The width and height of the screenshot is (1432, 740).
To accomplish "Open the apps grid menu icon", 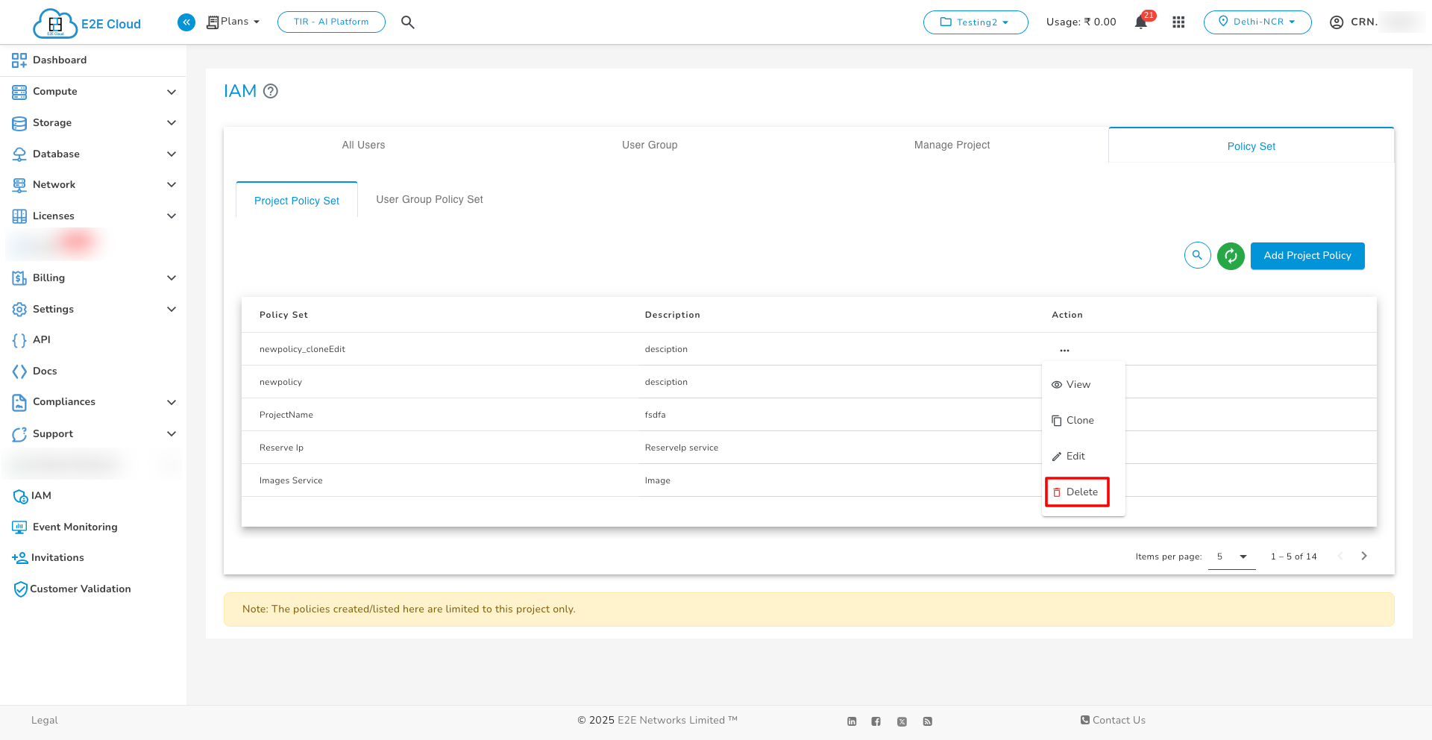I will coord(1178,22).
